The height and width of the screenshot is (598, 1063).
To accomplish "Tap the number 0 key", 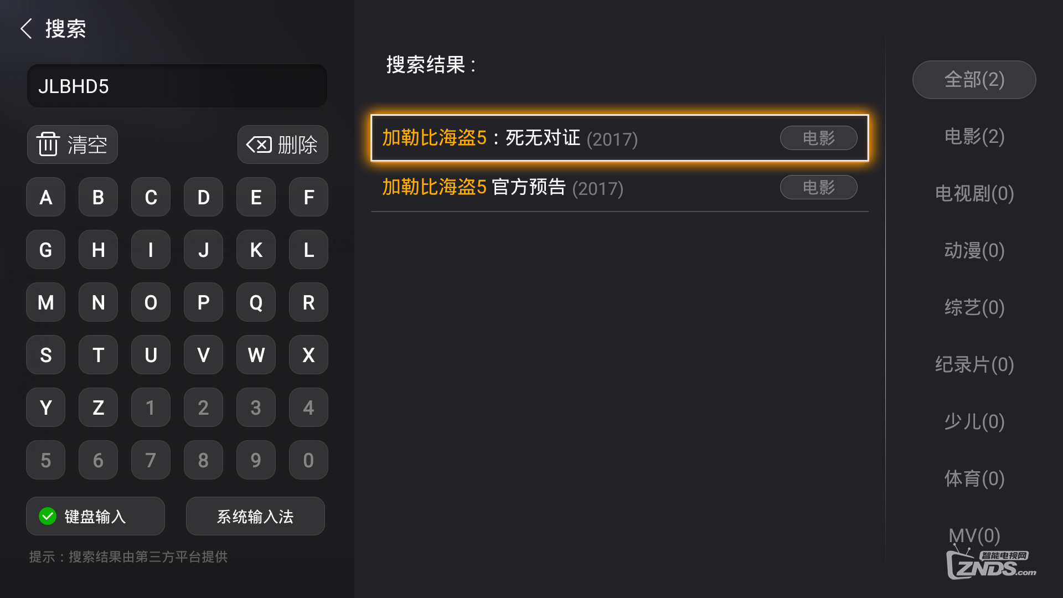I will (x=308, y=460).
